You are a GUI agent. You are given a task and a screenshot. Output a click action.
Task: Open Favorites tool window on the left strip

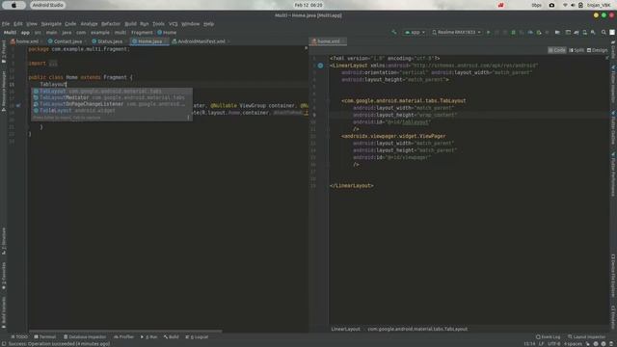(4, 277)
